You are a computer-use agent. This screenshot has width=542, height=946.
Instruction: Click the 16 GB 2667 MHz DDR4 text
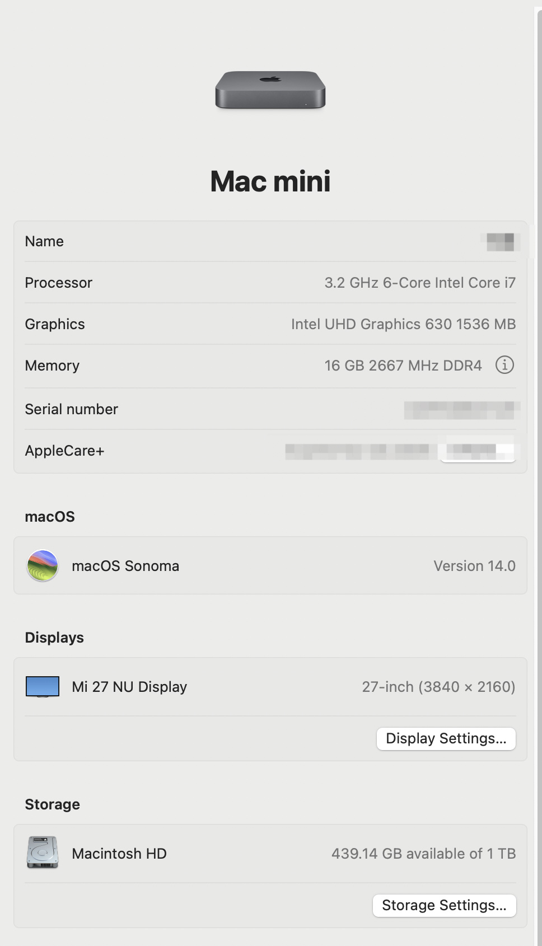(x=403, y=366)
